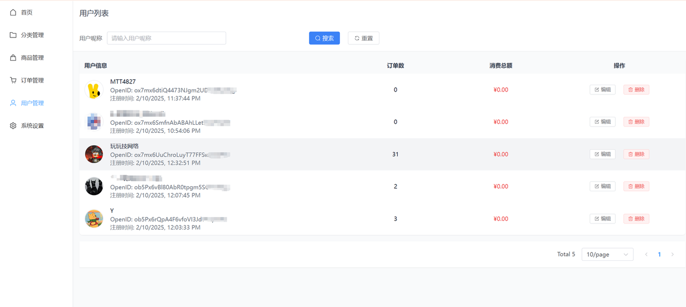Edit user MTT4827 via 编辑 button

pos(602,89)
